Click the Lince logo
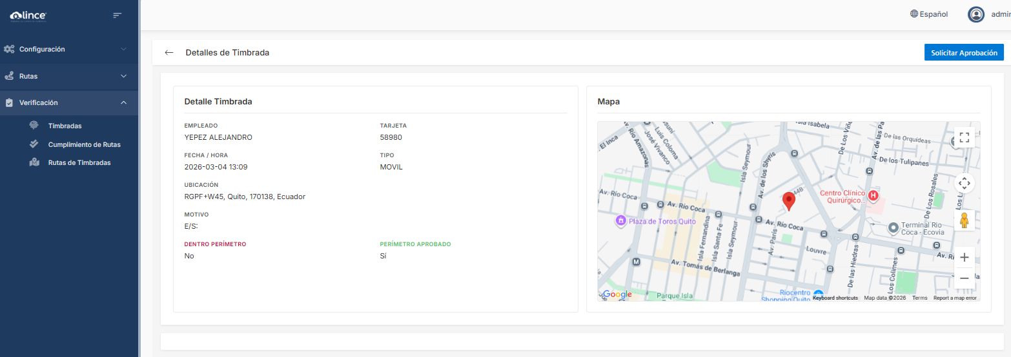 [x=28, y=15]
